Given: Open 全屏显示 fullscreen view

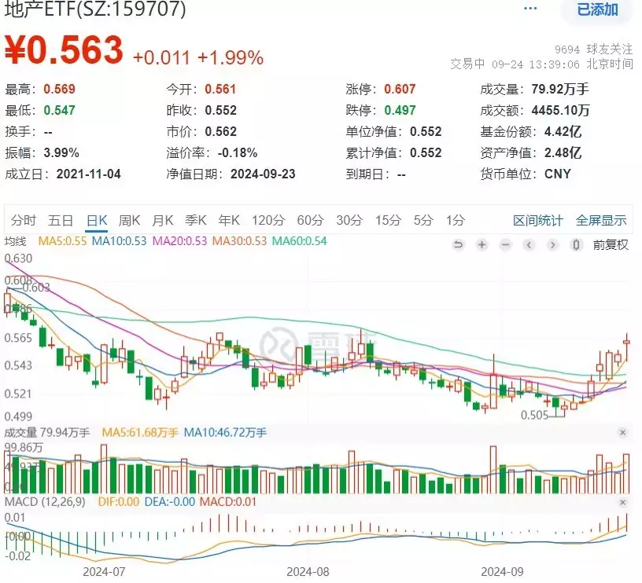Looking at the screenshot, I should click(x=601, y=221).
